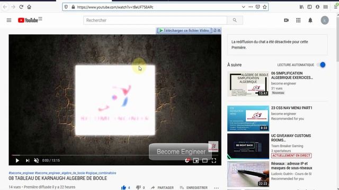Screen dimensions: 339x190
Task: Toggle Lecture automatique switch
Action: coord(322,65)
